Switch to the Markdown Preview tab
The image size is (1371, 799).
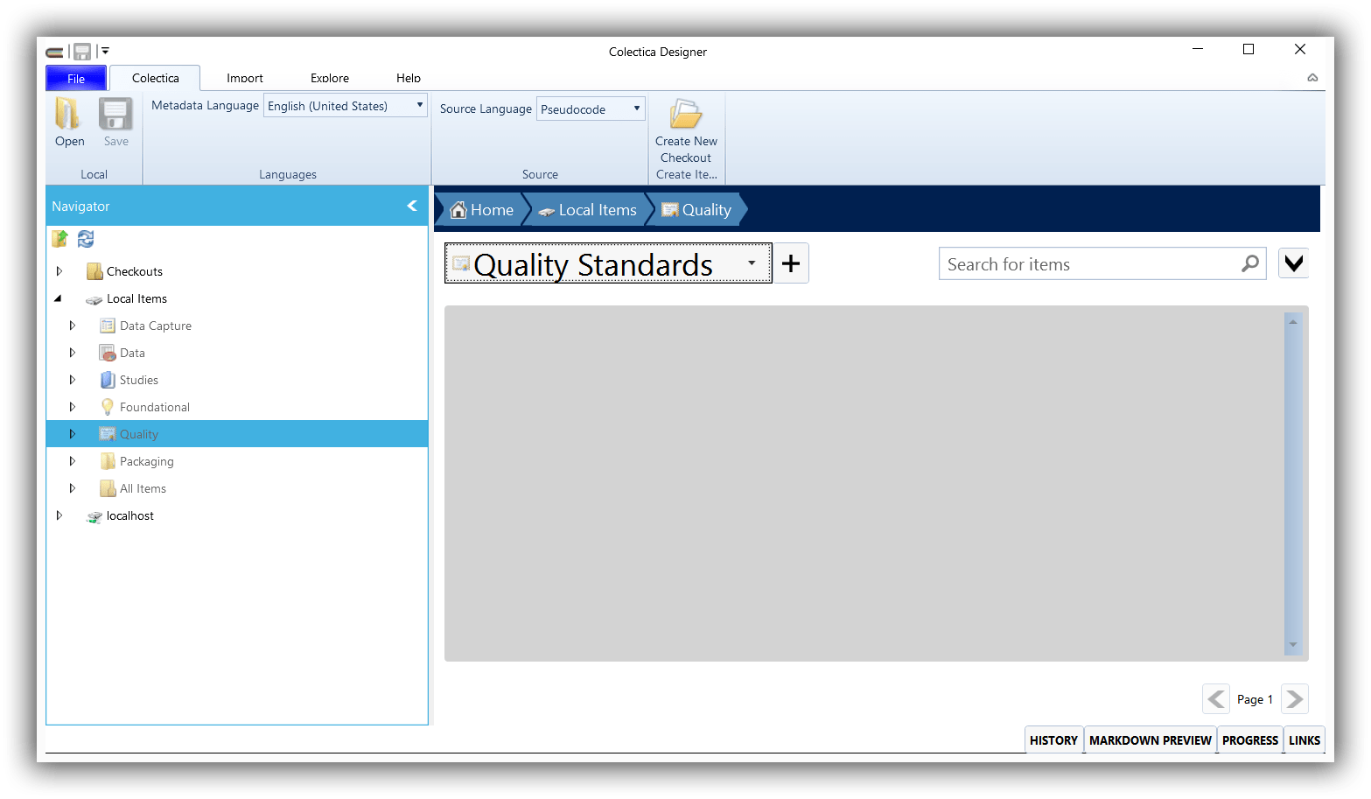pyautogui.click(x=1149, y=739)
